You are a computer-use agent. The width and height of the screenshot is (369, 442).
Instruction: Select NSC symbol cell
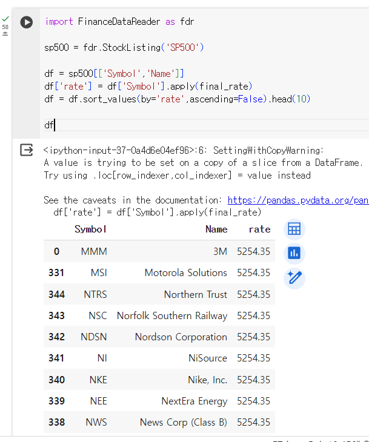[x=98, y=315]
